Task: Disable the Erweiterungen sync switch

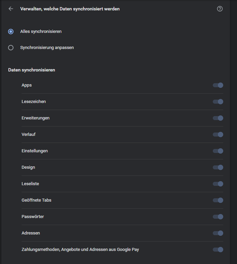Action: [x=218, y=118]
